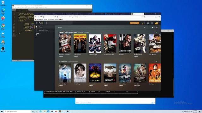The image size is (202, 113).
Task: Click the browser downloads arrow icon
Action: [x=156, y=17]
